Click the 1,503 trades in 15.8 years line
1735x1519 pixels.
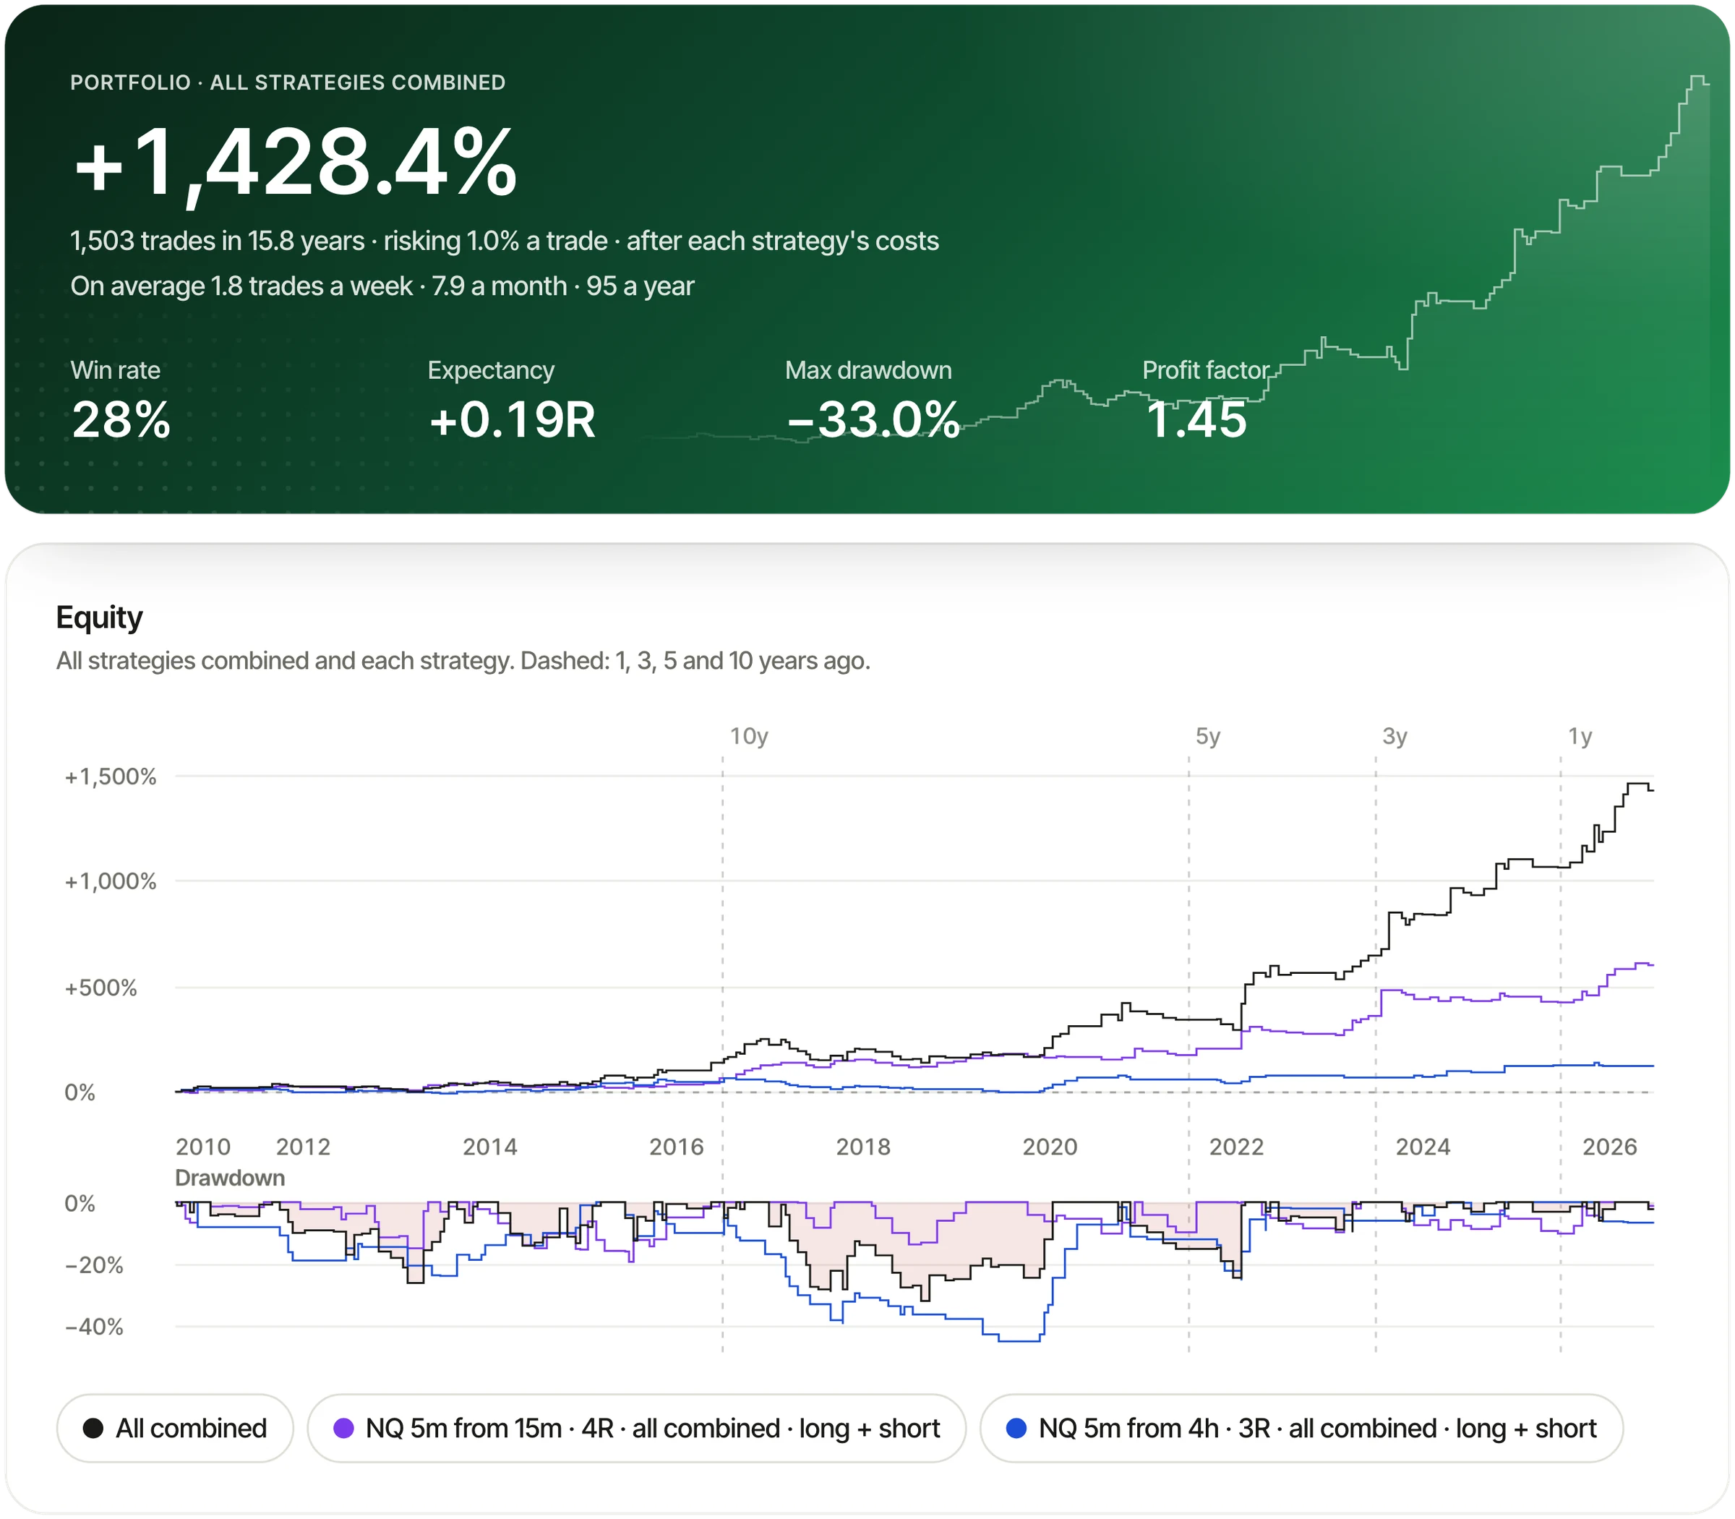pos(505,241)
